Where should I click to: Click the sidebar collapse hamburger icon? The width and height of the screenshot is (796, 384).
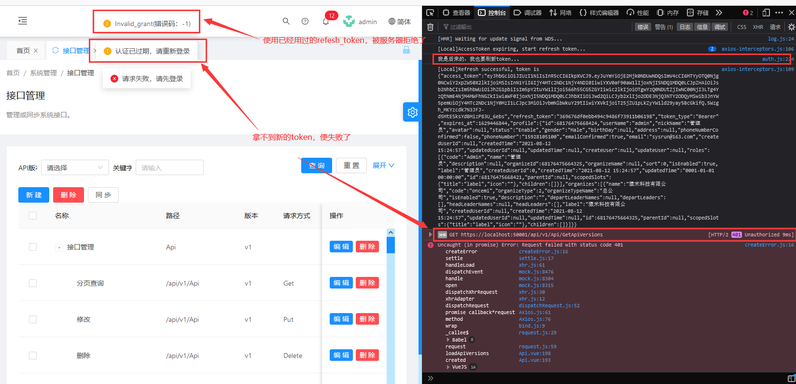pyautogui.click(x=23, y=21)
